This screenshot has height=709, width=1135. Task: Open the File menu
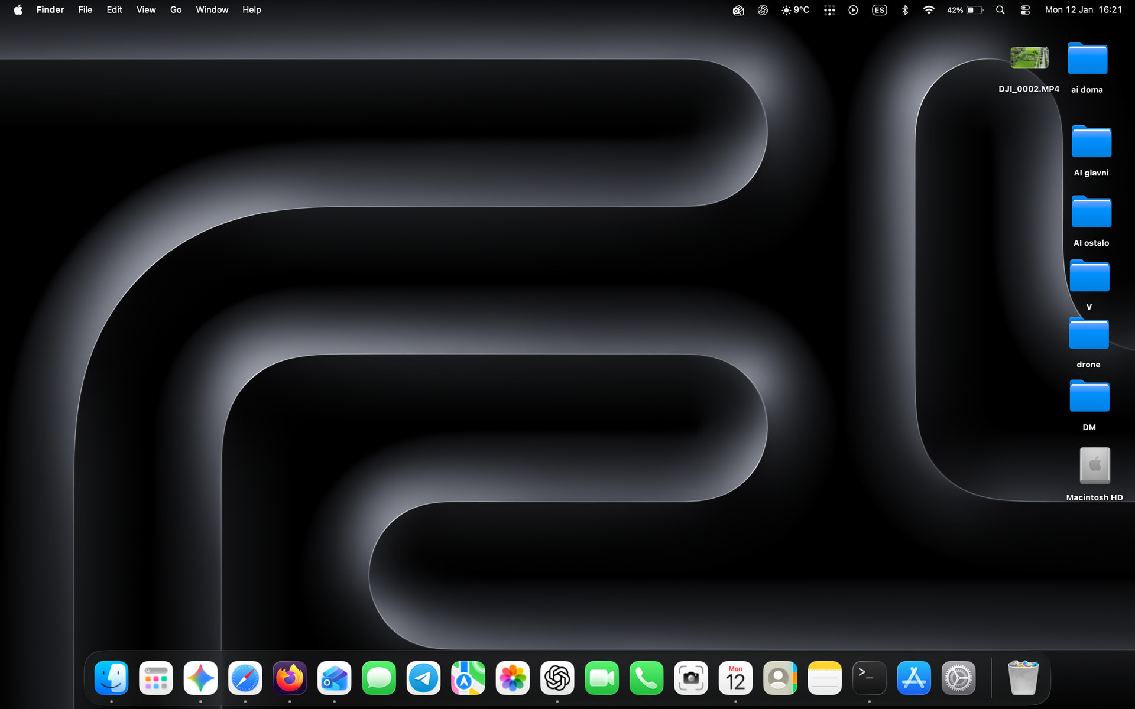85,10
